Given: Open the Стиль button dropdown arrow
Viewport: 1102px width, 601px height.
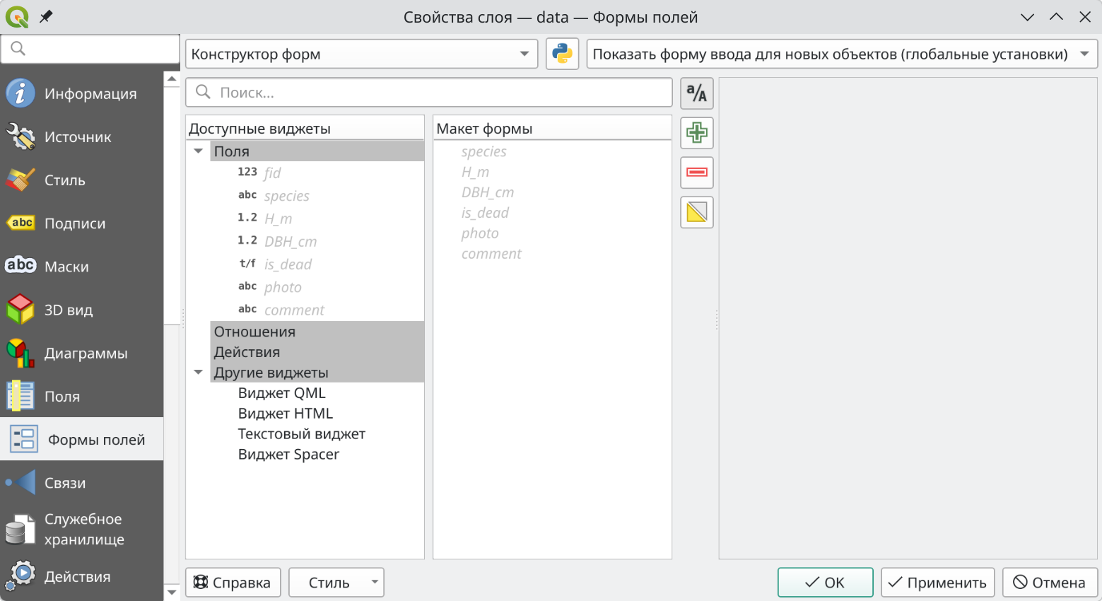Looking at the screenshot, I should (x=375, y=583).
